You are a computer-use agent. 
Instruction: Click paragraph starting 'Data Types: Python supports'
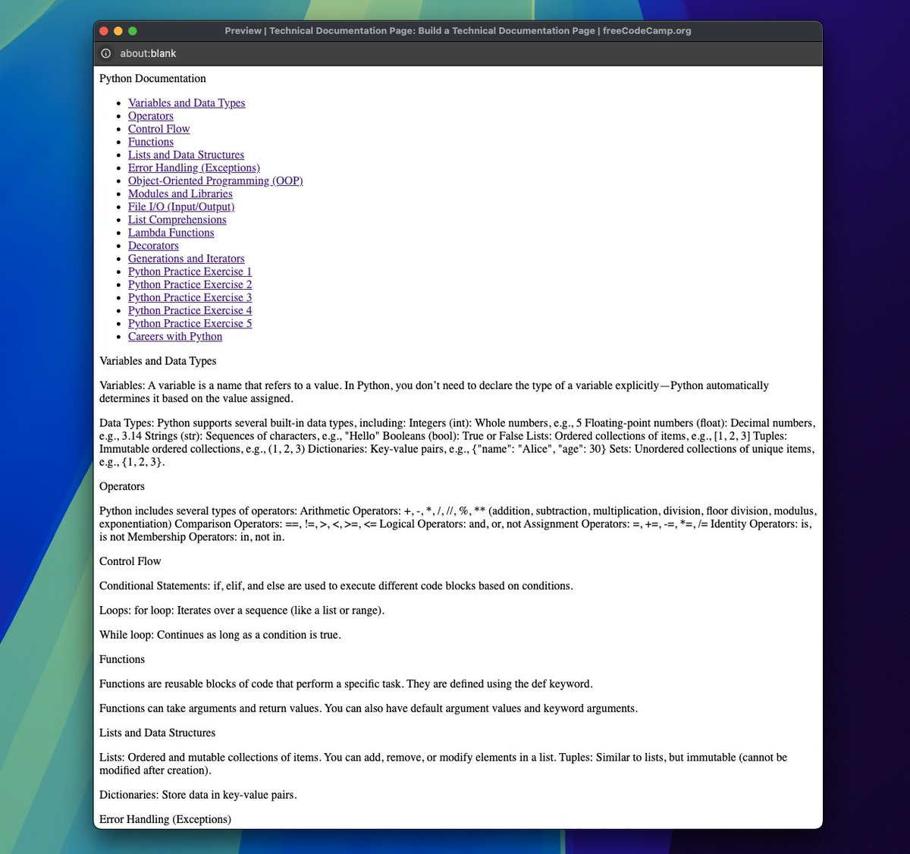coord(457,442)
